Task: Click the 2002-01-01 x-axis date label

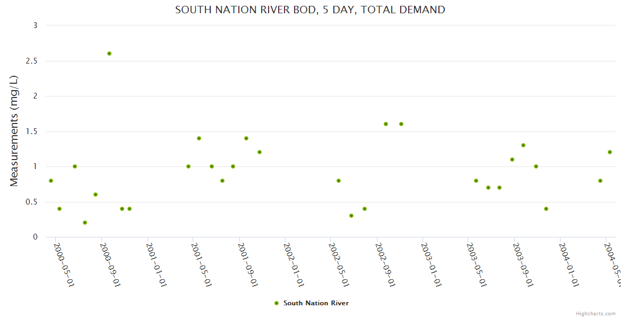Action: click(x=293, y=264)
